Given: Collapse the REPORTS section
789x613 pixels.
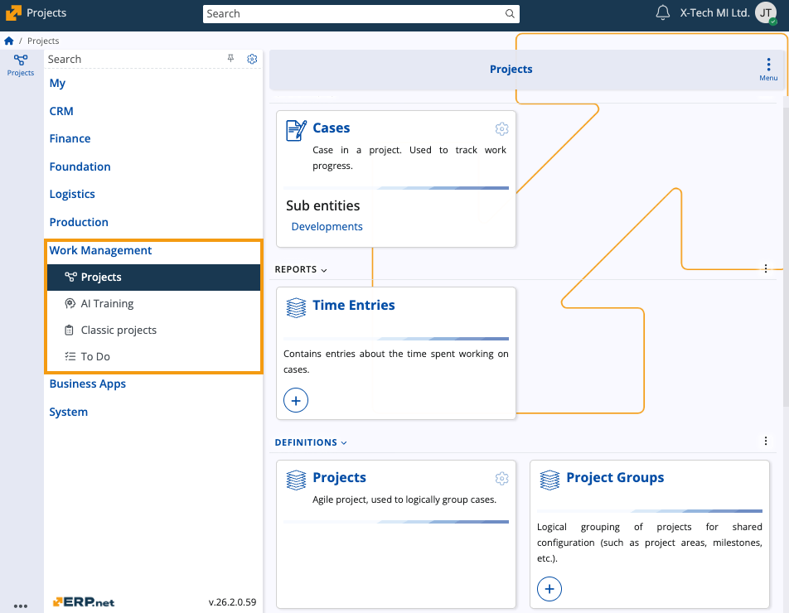Looking at the screenshot, I should 301,270.
